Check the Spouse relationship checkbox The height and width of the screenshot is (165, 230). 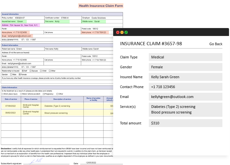(x=30, y=71)
